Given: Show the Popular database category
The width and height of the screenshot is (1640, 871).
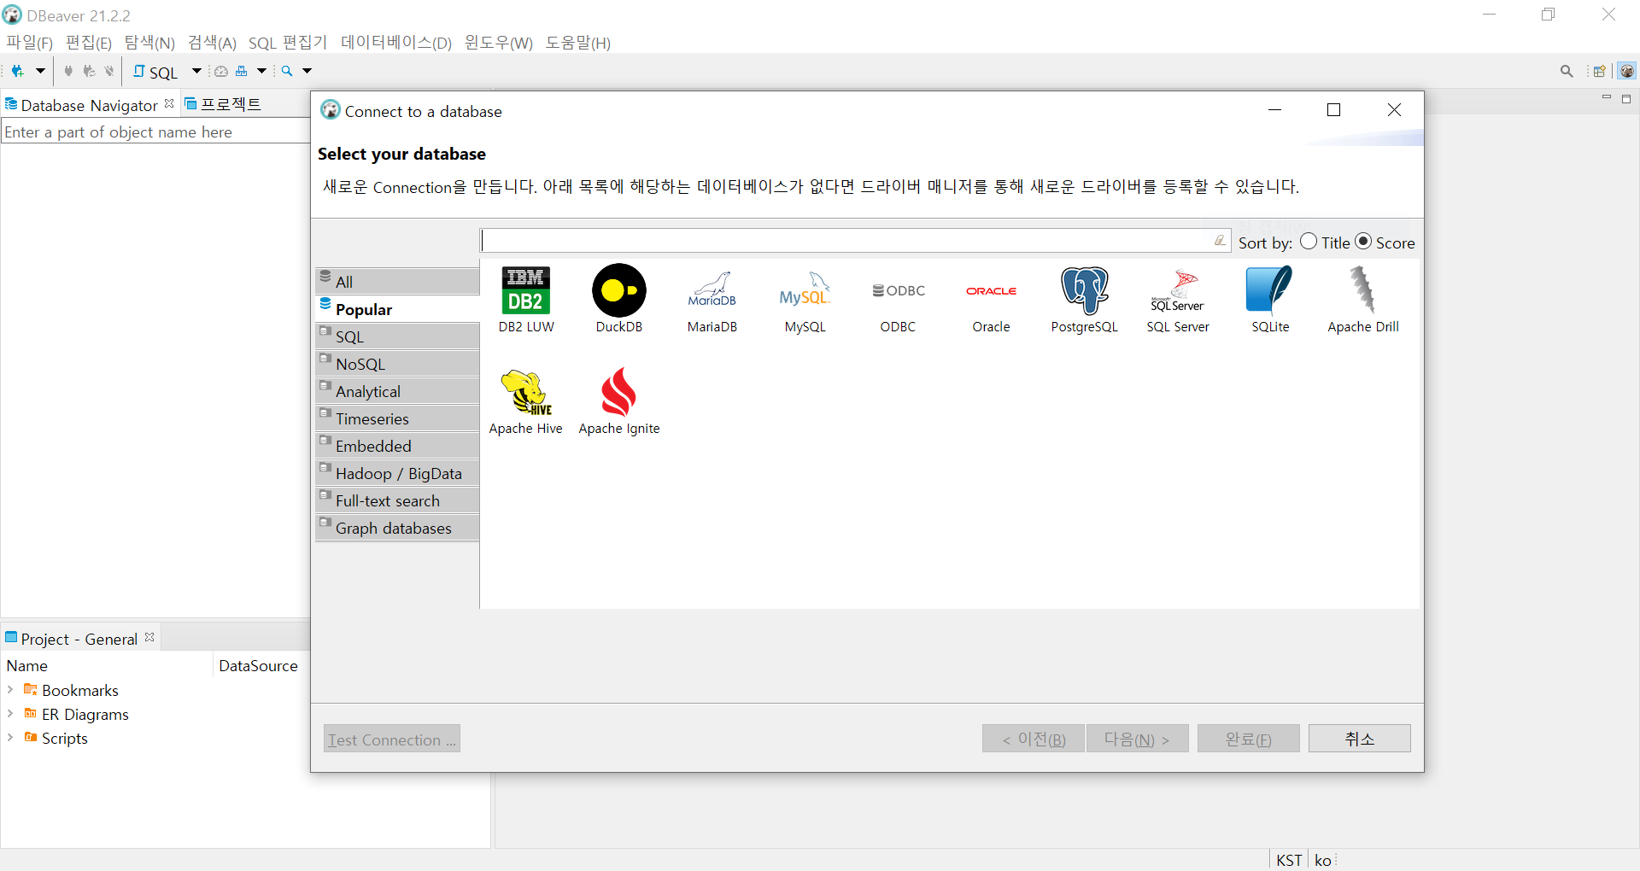Looking at the screenshot, I should pos(397,308).
